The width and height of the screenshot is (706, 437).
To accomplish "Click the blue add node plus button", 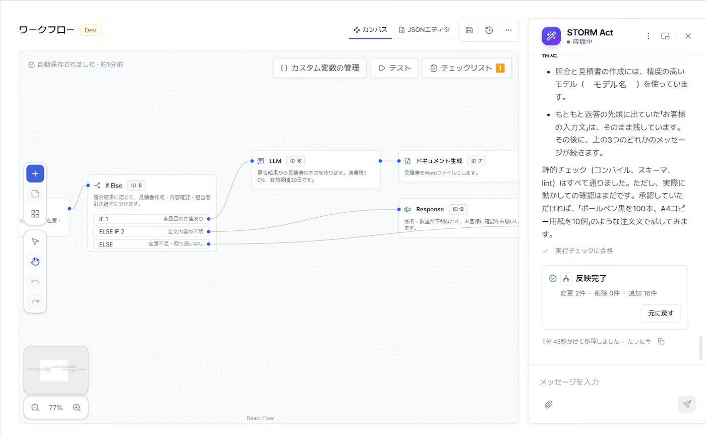I will 35,174.
